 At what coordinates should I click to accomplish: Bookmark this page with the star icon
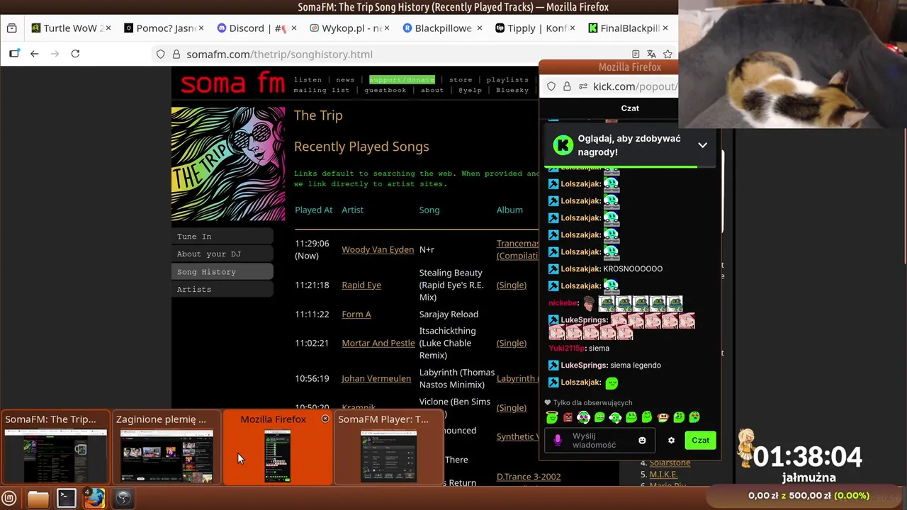(x=667, y=54)
